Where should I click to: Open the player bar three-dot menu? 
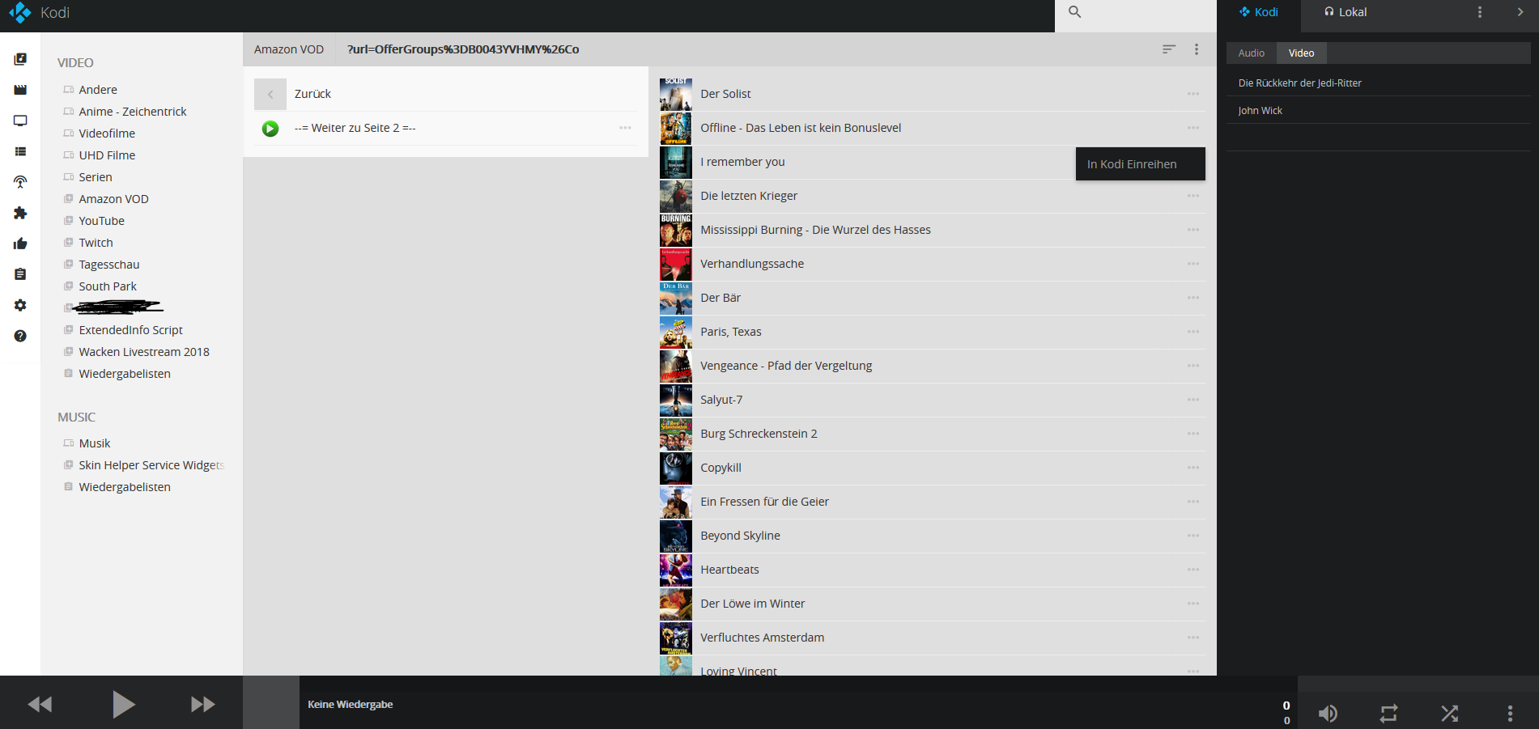pos(1510,714)
